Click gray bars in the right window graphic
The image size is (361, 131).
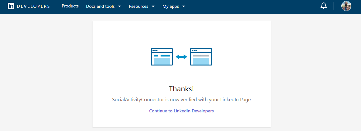(201, 56)
